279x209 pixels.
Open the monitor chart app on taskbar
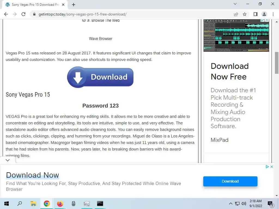tap(87, 204)
